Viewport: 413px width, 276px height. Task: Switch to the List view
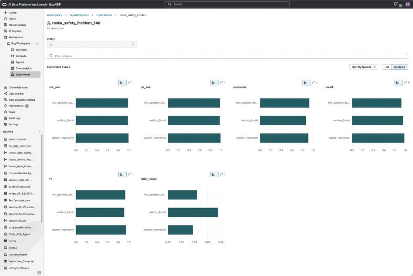pyautogui.click(x=387, y=67)
